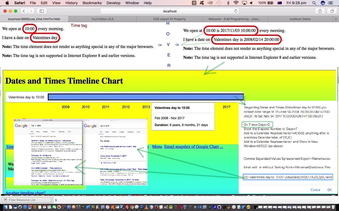Open AirPlay display menu icon
The width and height of the screenshot is (339, 211).
[x=244, y=3]
